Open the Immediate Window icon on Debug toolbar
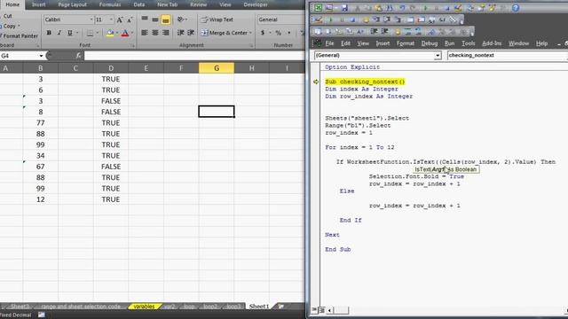The image size is (568, 319). (x=421, y=19)
